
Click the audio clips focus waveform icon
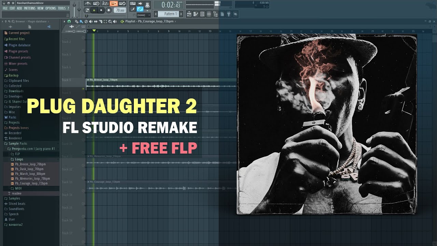[72, 26]
